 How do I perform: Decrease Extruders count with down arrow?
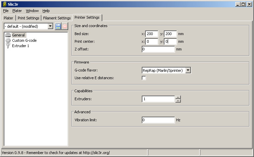178,101
